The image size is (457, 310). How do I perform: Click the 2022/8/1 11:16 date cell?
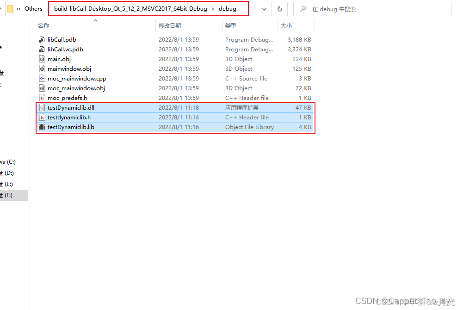pyautogui.click(x=179, y=127)
